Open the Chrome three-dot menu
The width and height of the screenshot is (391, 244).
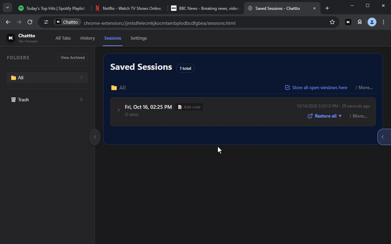(384, 22)
